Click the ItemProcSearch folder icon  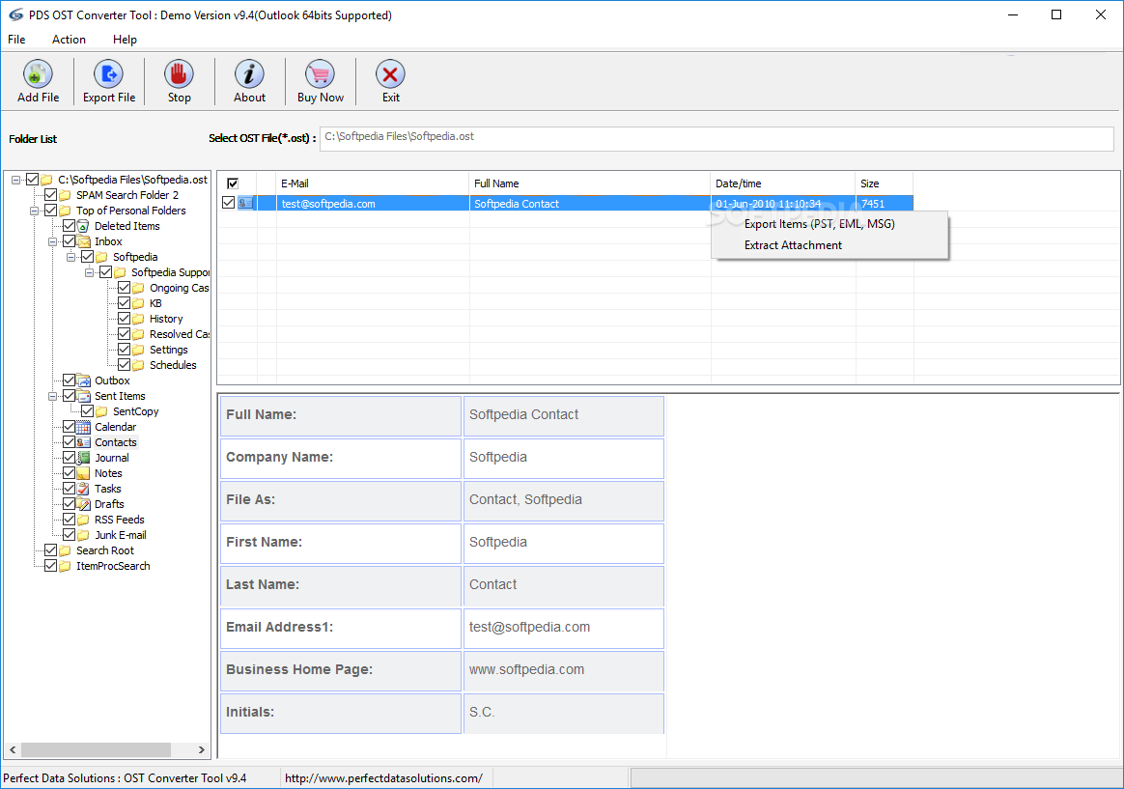[x=65, y=566]
